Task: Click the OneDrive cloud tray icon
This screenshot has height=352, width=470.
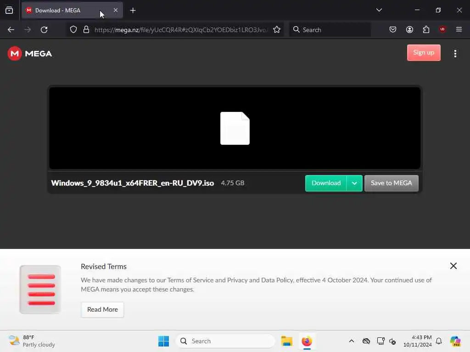Action: 366,341
